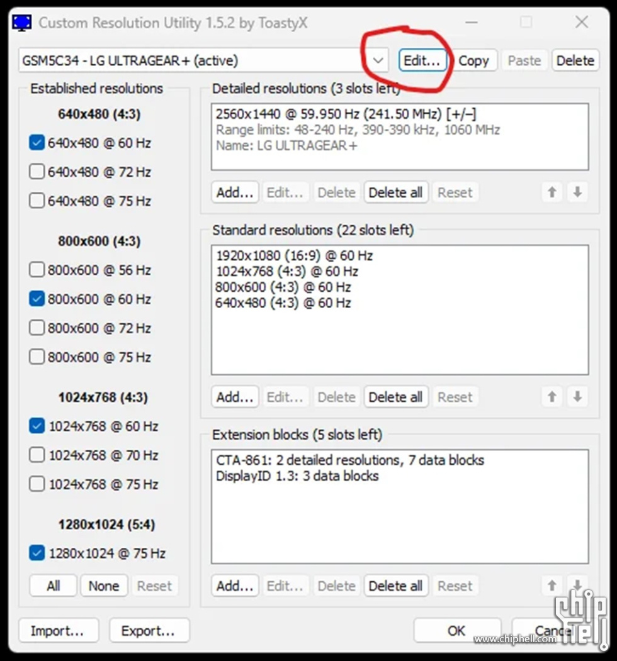Check the 1024x768 @ 70 Hz option
The image size is (617, 661).
[37, 455]
